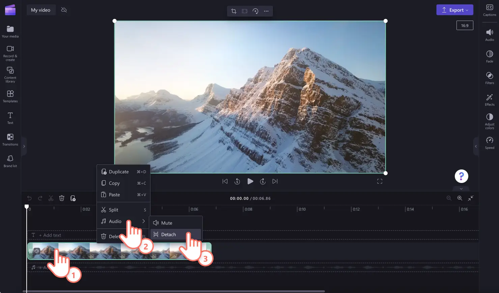Open Filters panel
This screenshot has width=499, height=293.
[490, 78]
